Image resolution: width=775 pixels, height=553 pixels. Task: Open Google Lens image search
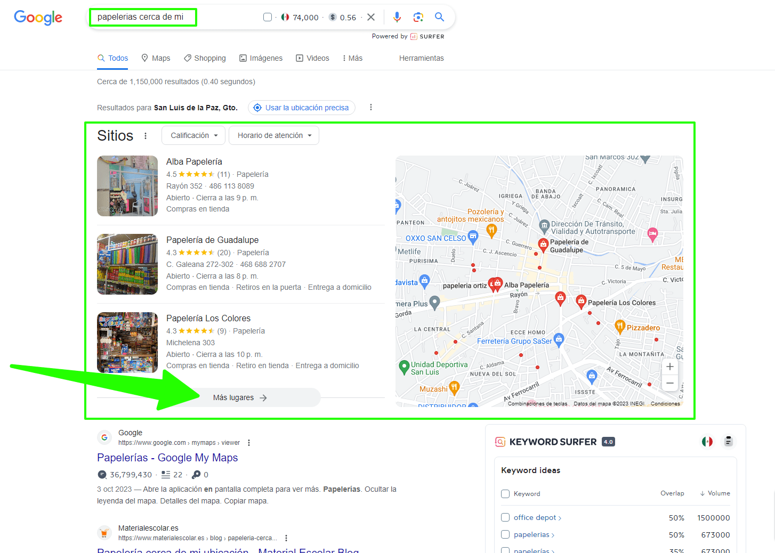pos(418,17)
